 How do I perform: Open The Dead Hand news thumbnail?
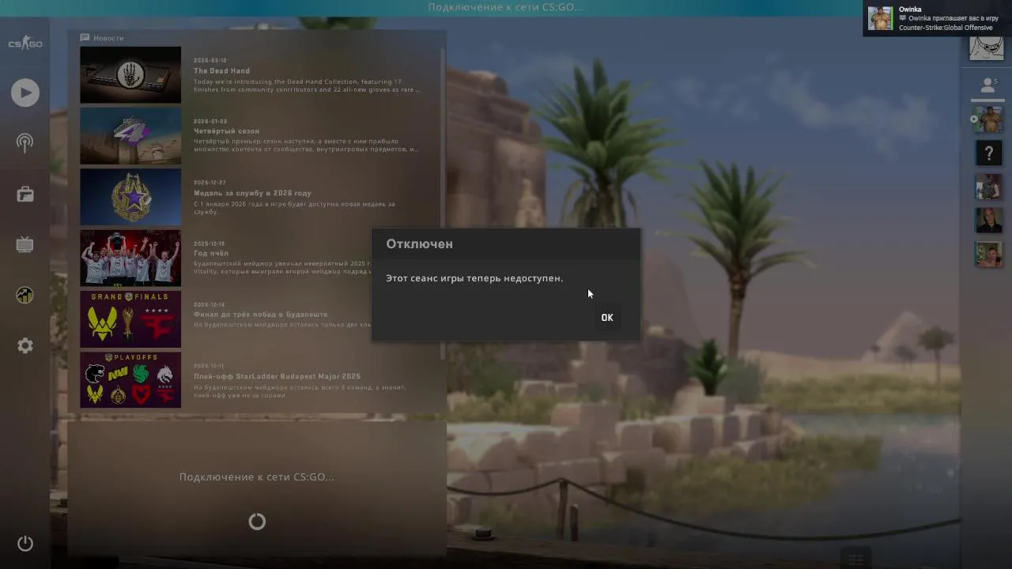(x=130, y=75)
